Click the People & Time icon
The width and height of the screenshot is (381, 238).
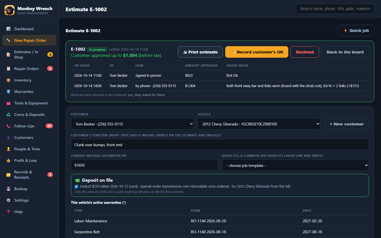[x=8, y=149]
